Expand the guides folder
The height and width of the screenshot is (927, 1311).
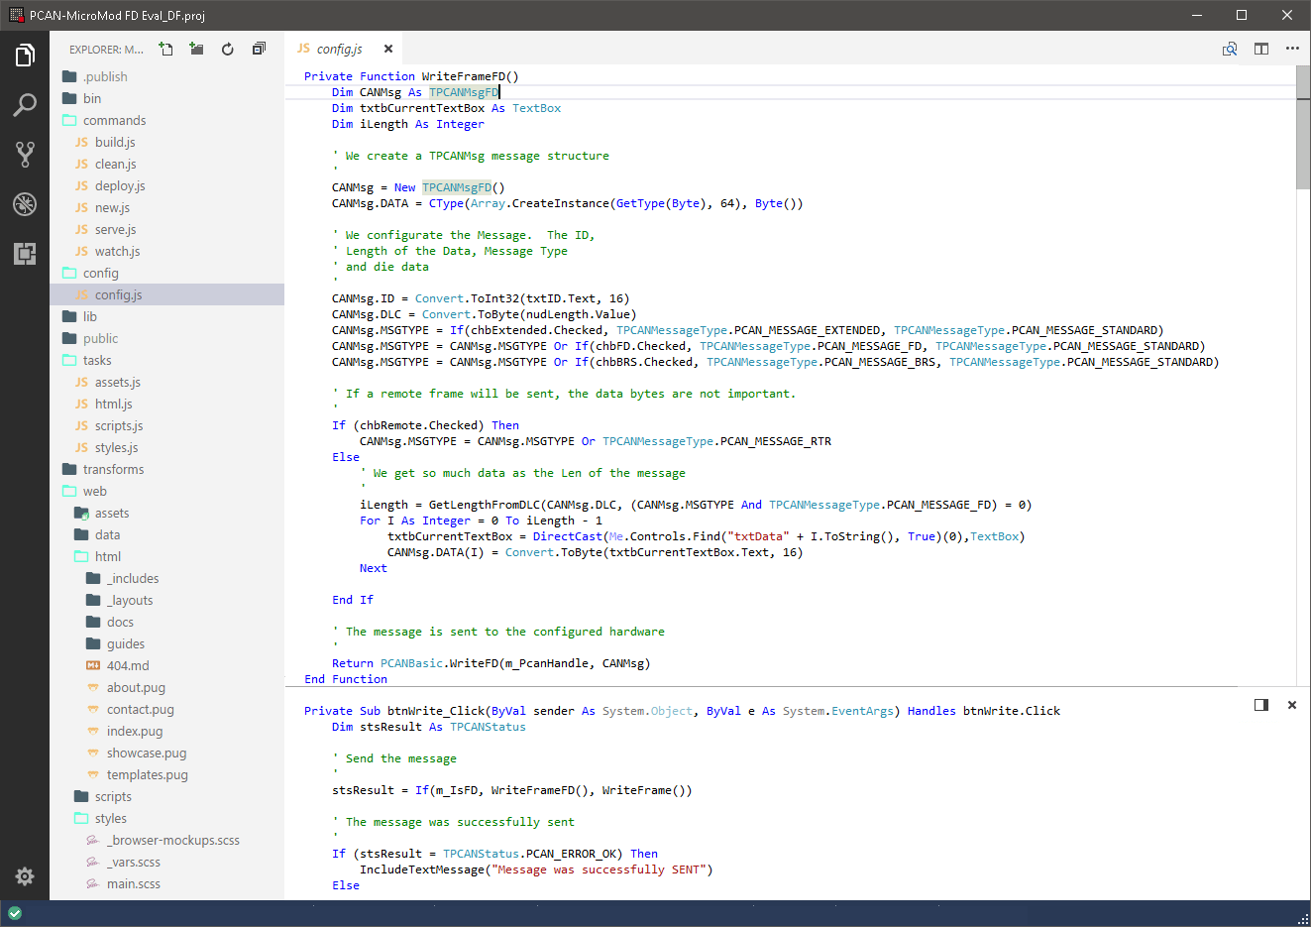(166, 643)
